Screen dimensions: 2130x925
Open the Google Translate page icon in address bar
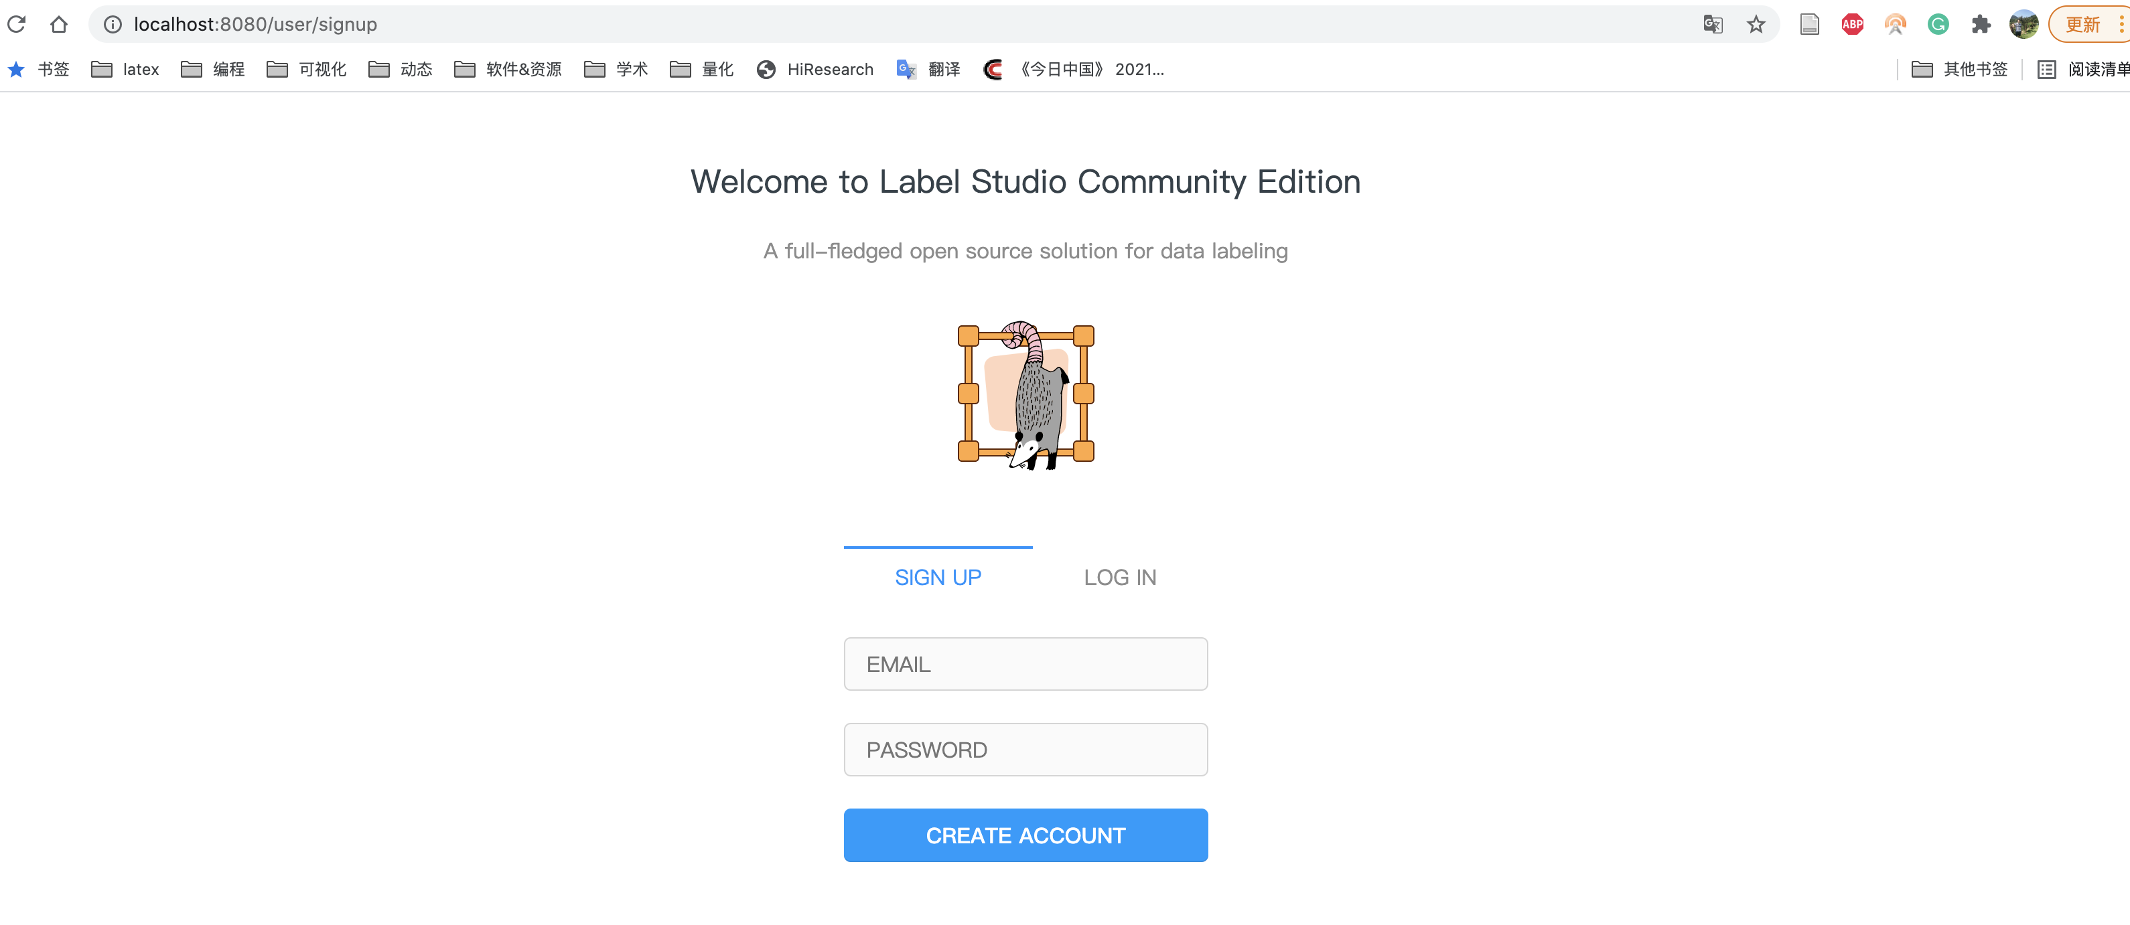1713,24
